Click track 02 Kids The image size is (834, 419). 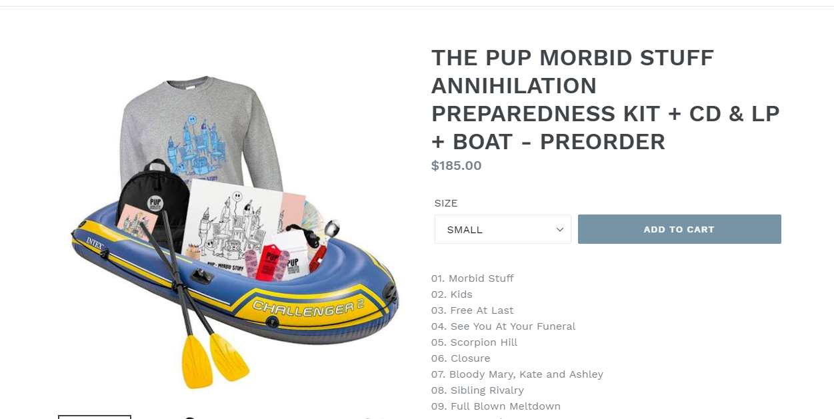tap(451, 294)
